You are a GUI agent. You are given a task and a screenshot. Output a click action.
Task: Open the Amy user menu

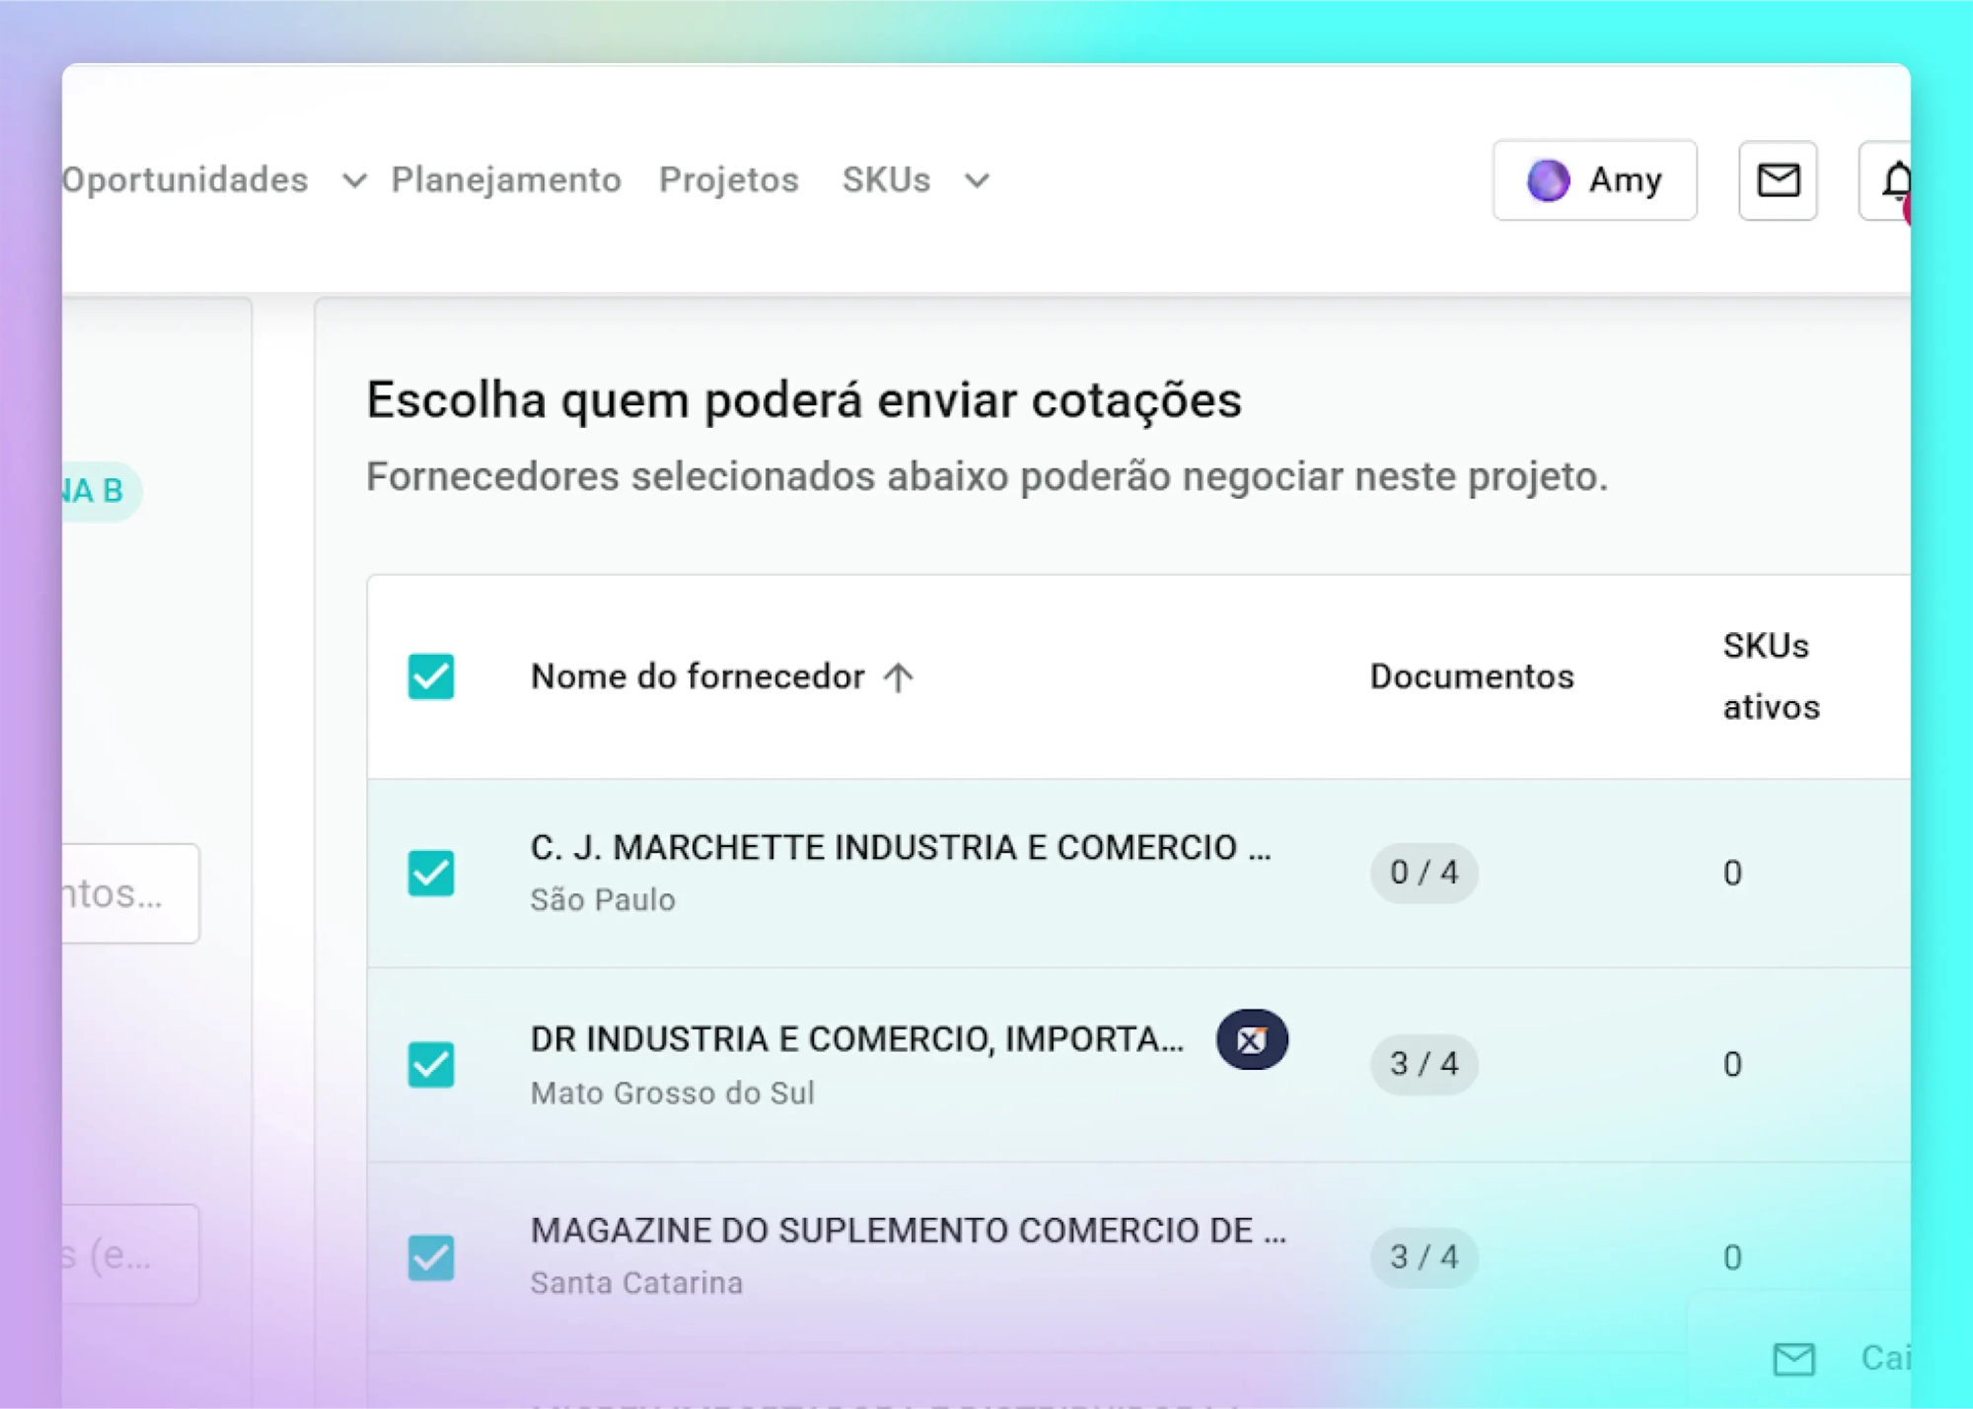click(x=1624, y=180)
